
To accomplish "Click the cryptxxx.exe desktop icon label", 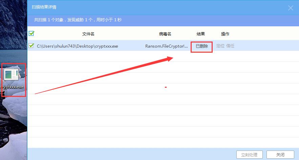I will [x=12, y=87].
